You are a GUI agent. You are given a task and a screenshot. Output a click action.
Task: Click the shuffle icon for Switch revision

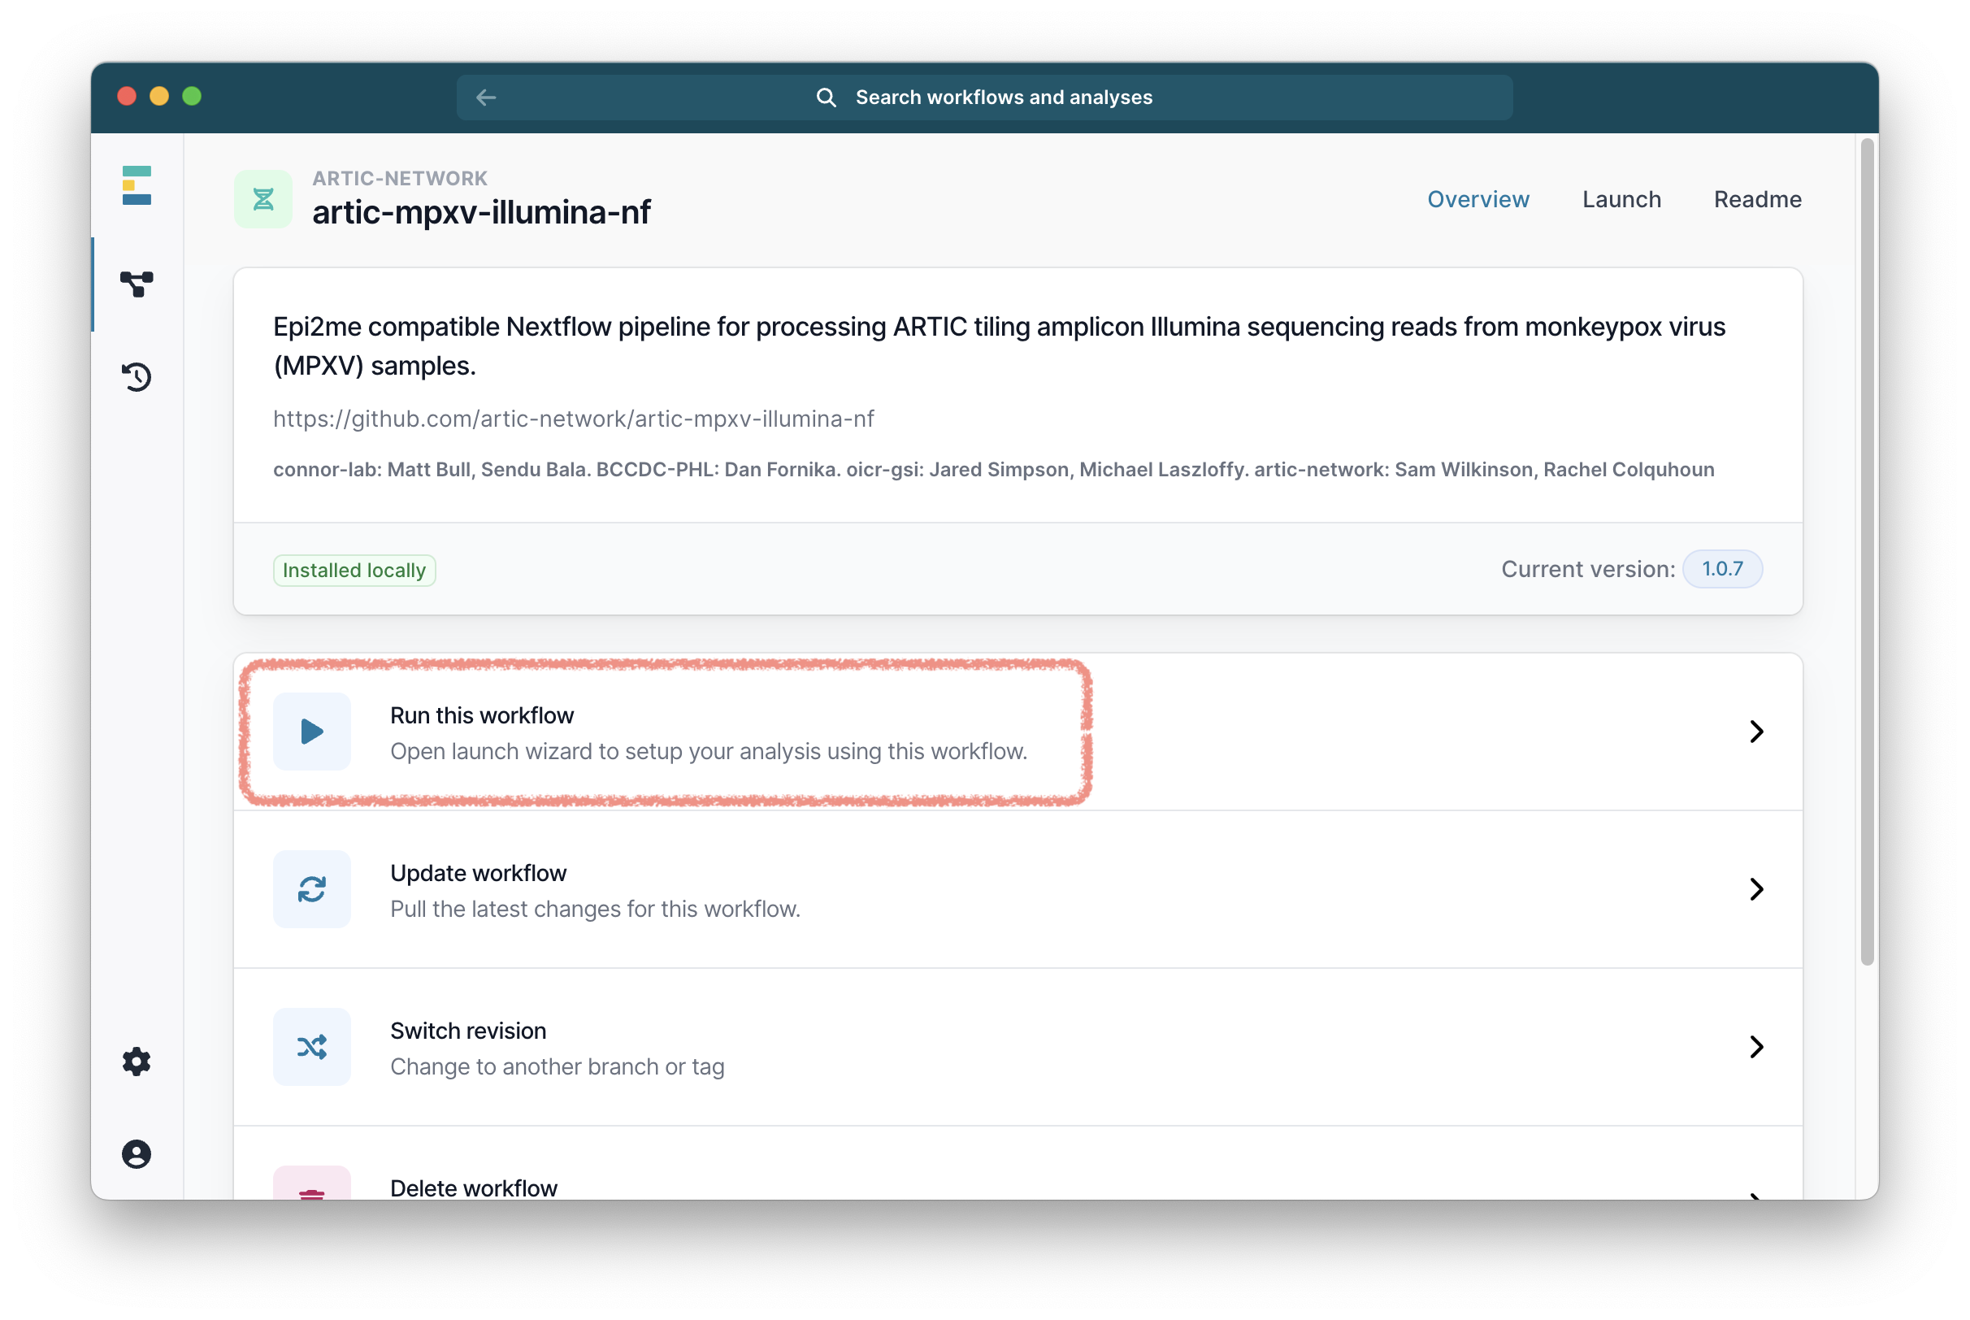pos(311,1046)
